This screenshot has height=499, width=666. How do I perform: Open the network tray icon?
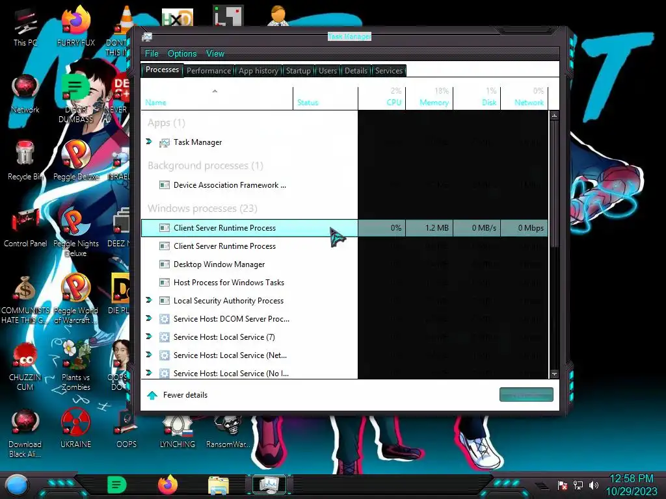click(578, 485)
